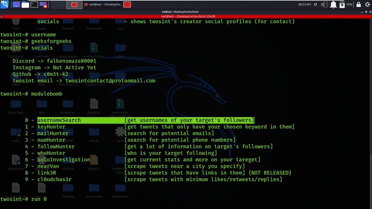Click the whoHunter module name
The width and height of the screenshot is (372, 209).
[x=51, y=153]
